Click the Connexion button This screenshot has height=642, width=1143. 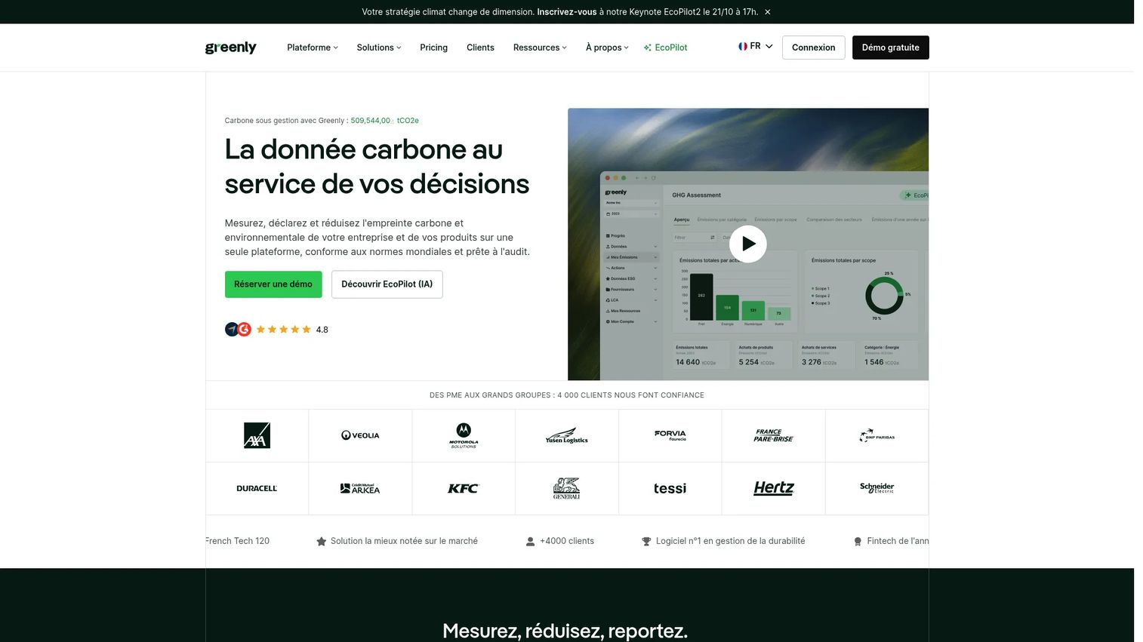(x=813, y=48)
